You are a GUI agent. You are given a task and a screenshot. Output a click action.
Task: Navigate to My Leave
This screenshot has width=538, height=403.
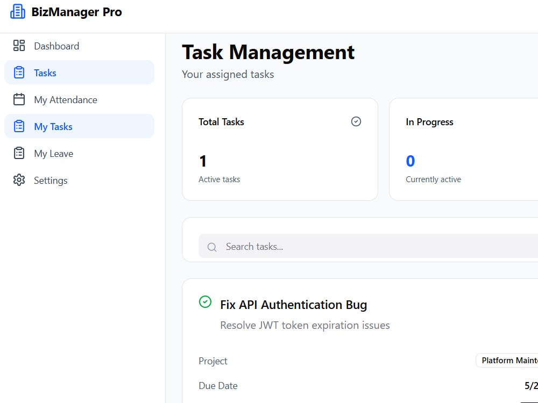point(79,153)
